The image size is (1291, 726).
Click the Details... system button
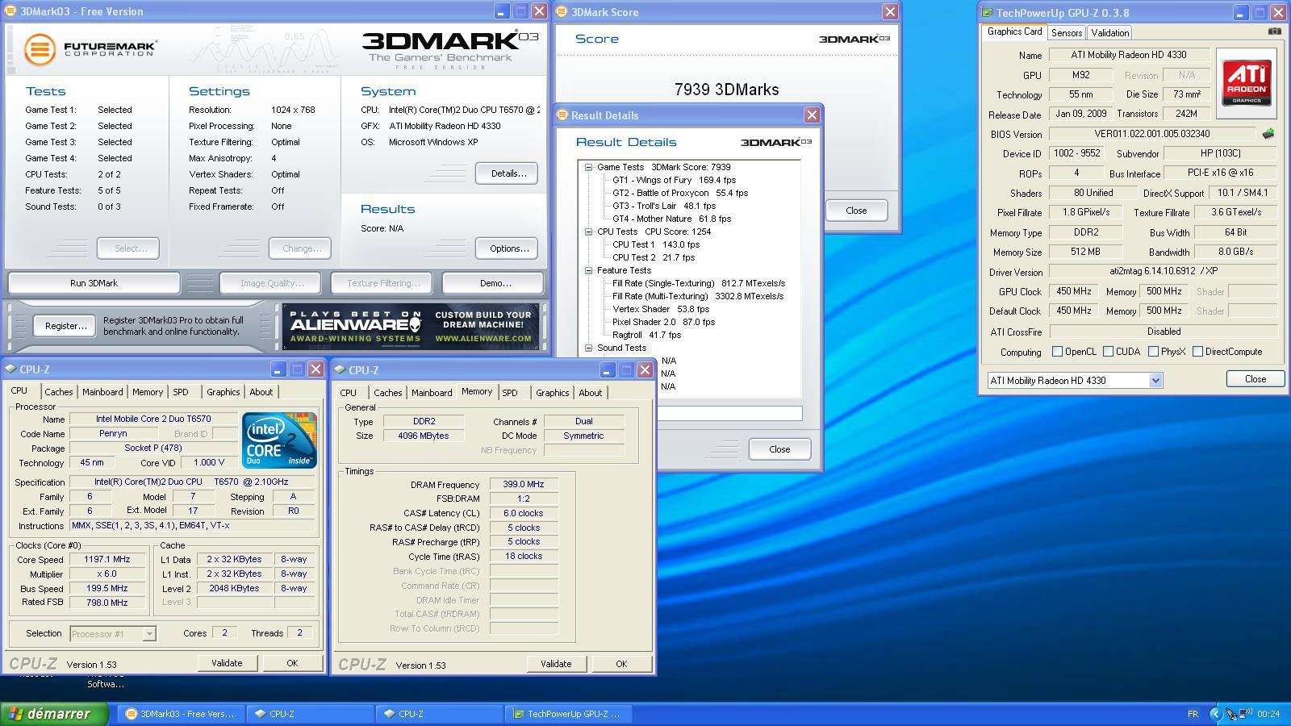[x=508, y=173]
